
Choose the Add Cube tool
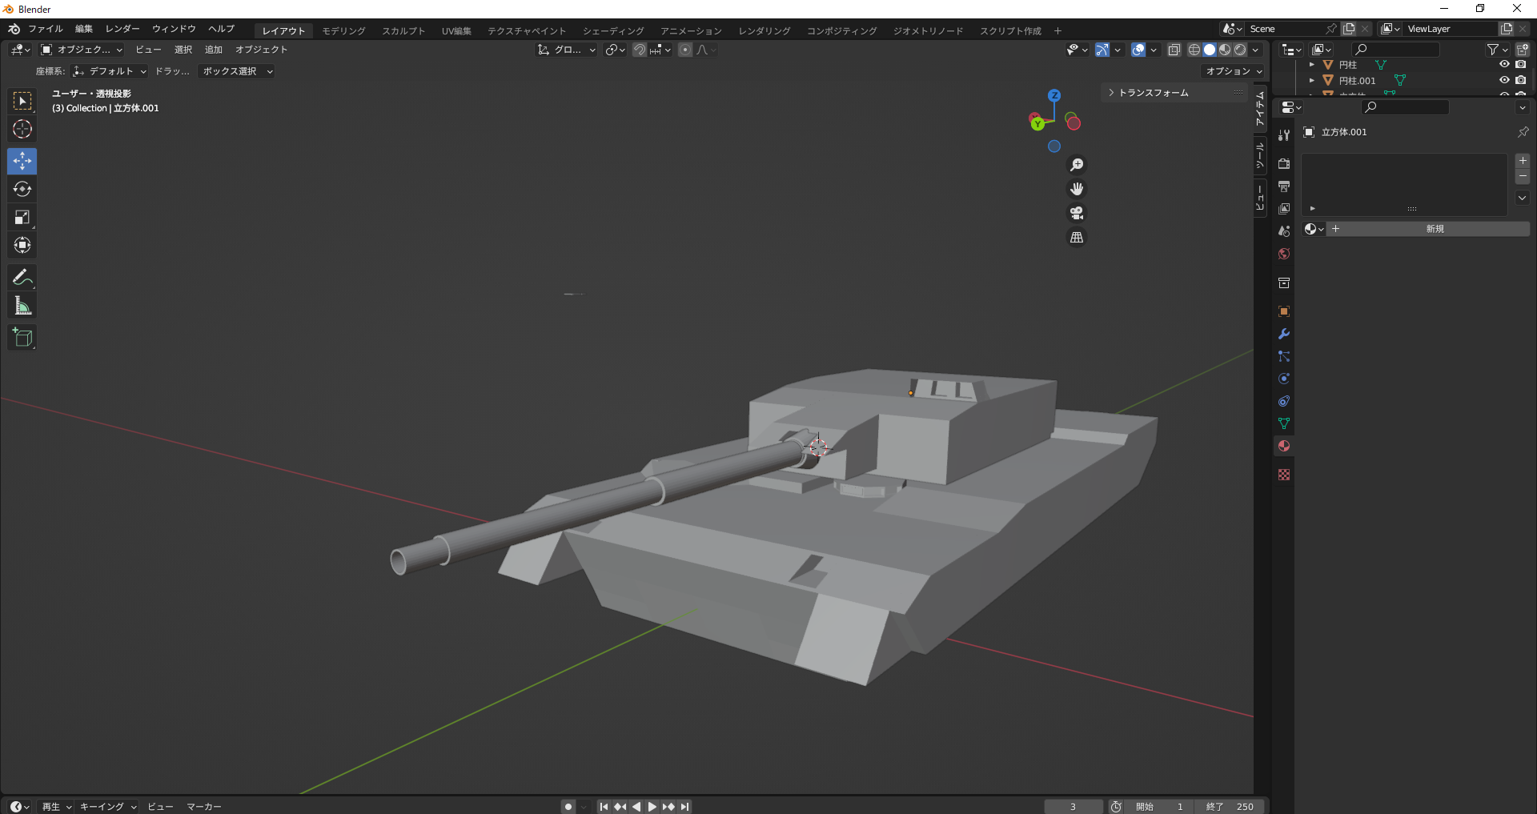pyautogui.click(x=22, y=338)
